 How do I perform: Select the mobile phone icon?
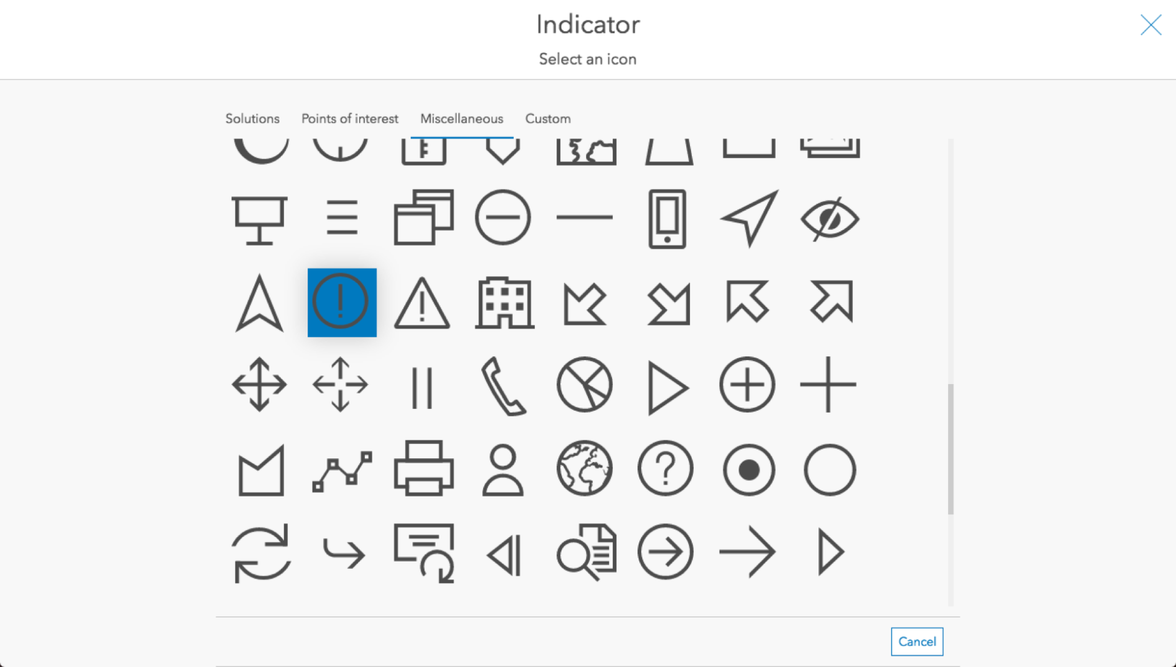(667, 219)
